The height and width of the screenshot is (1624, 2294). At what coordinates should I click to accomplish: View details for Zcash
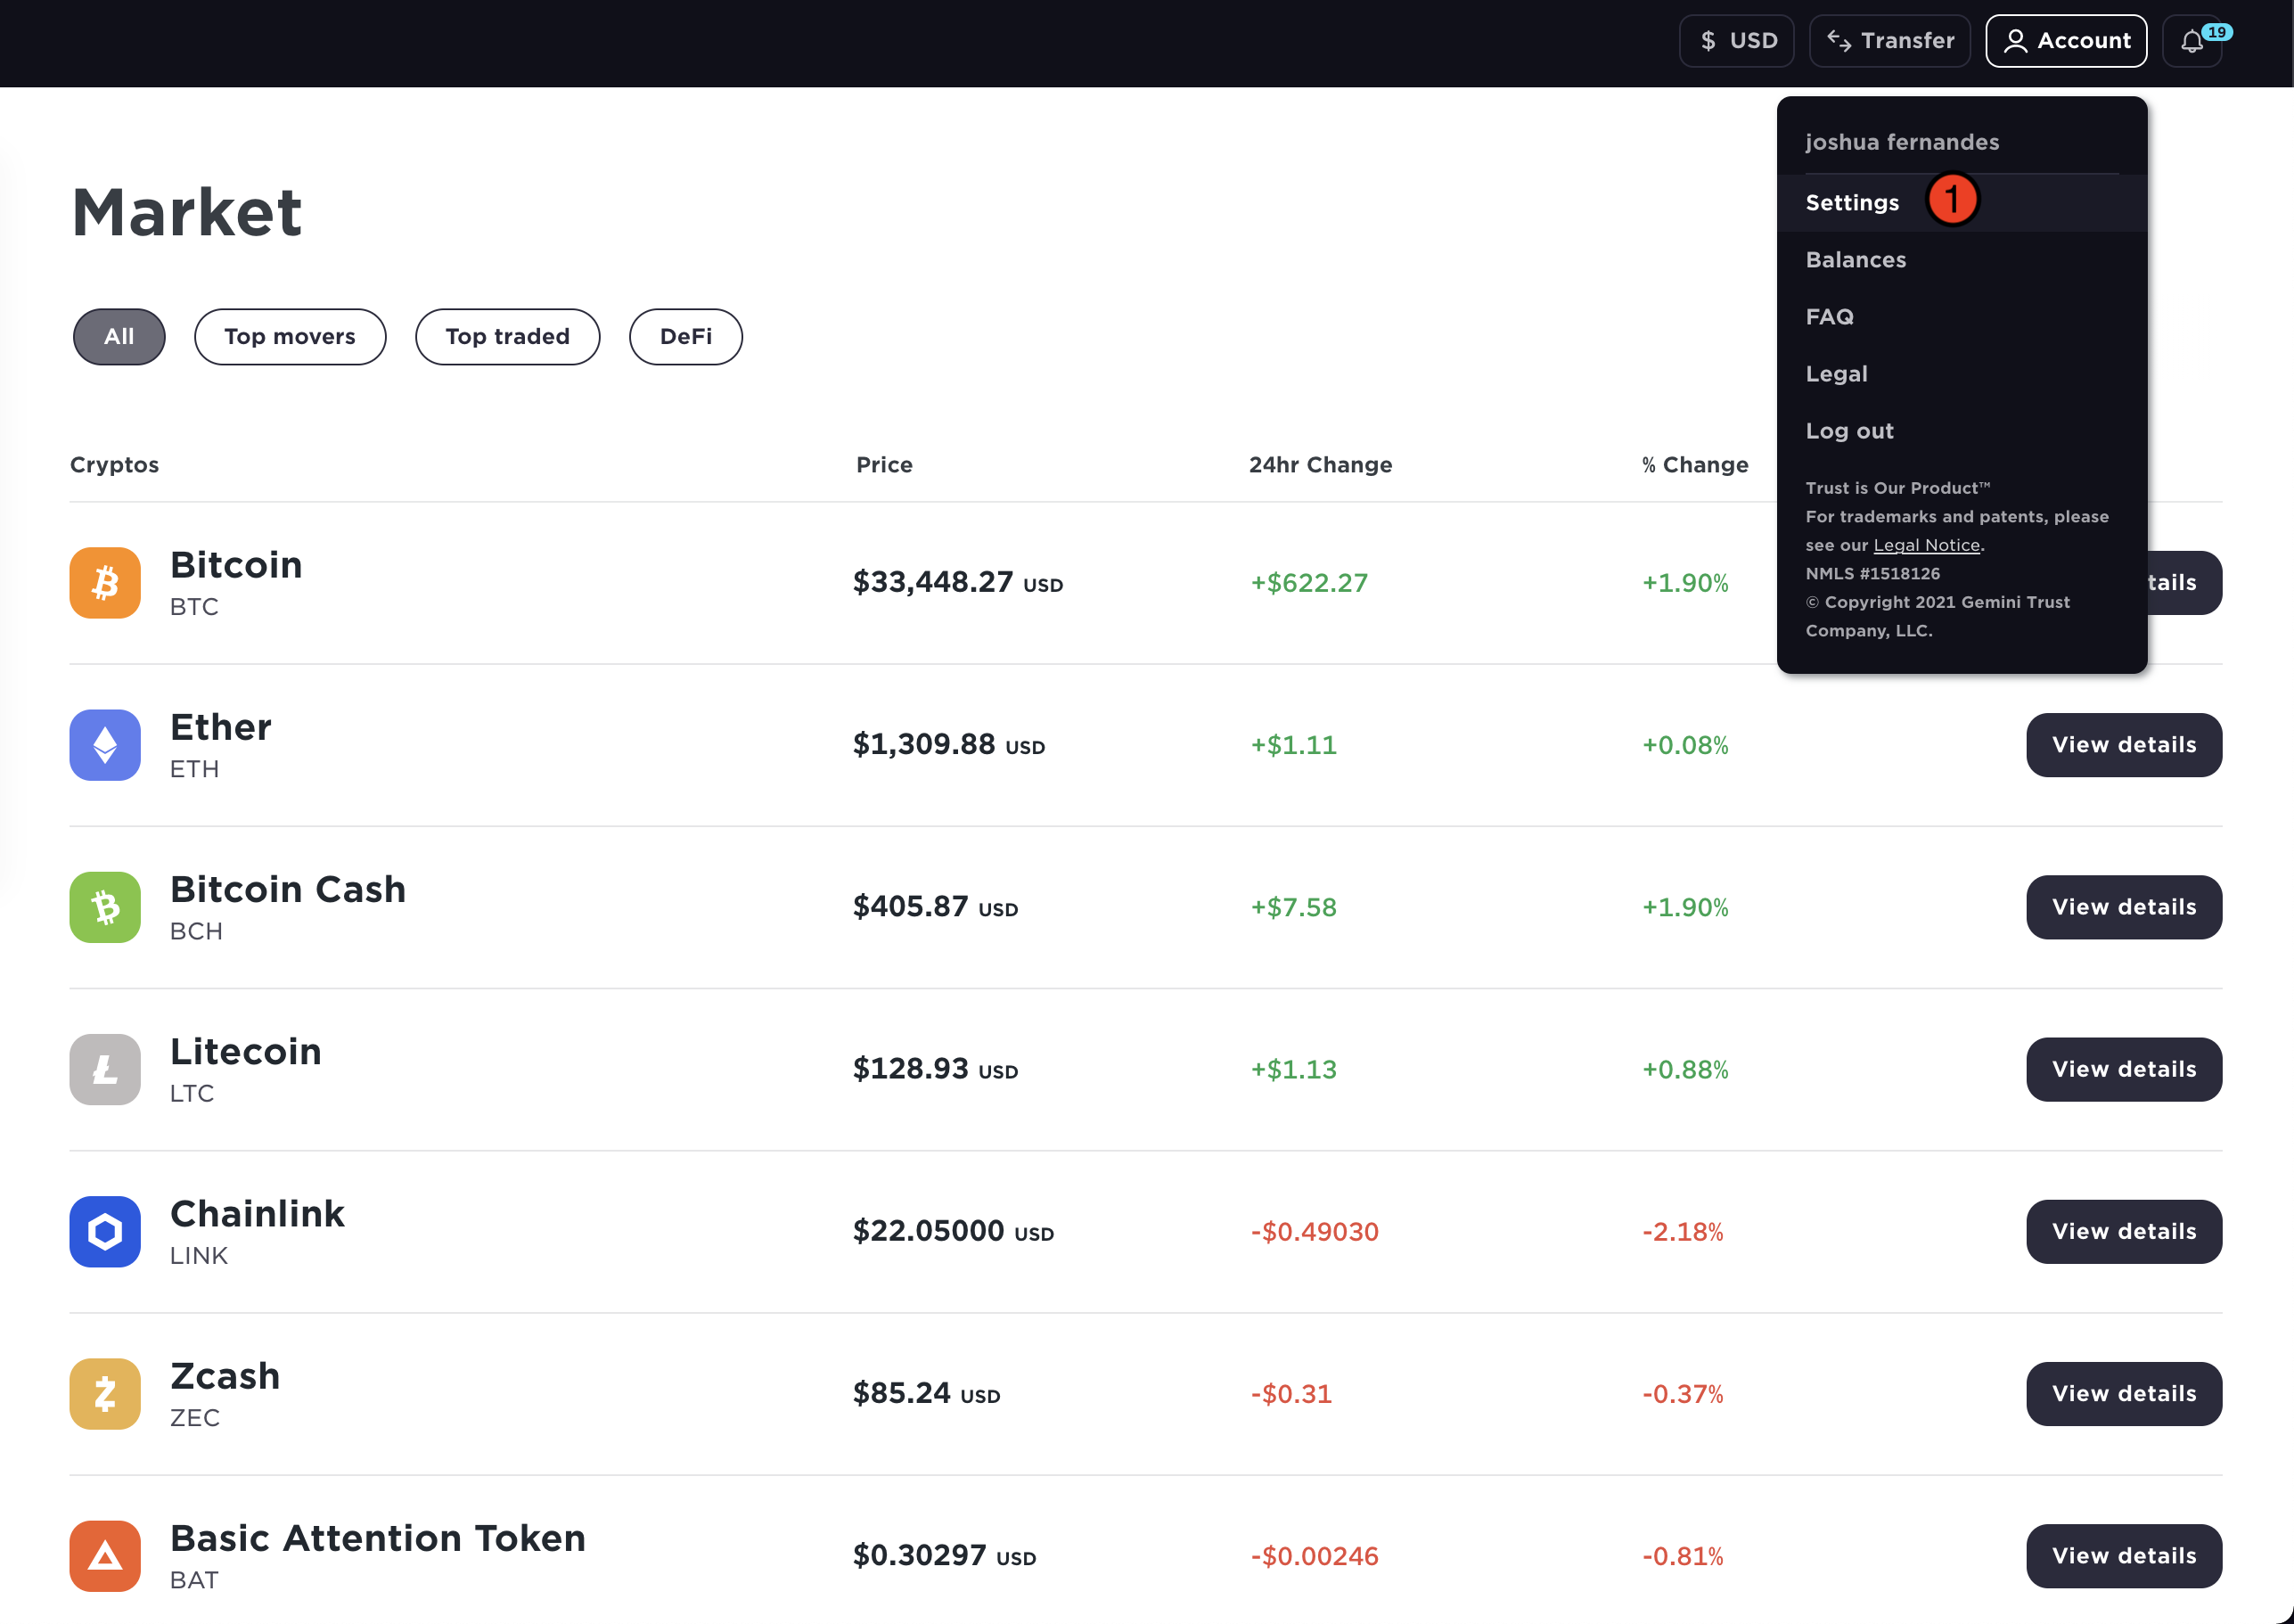pyautogui.click(x=2124, y=1393)
